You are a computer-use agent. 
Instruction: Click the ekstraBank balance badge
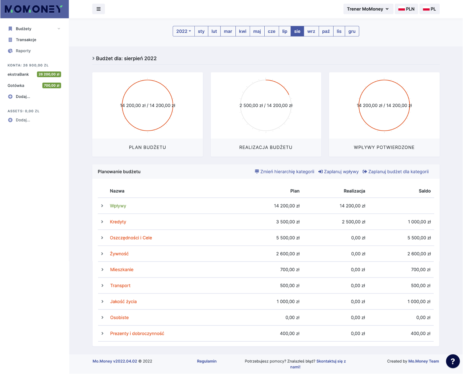point(49,74)
